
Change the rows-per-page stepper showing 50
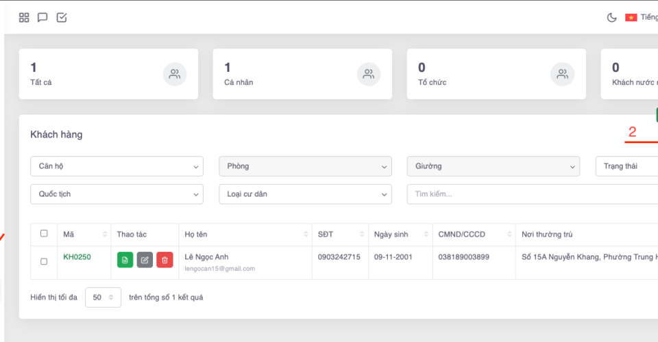(x=103, y=298)
